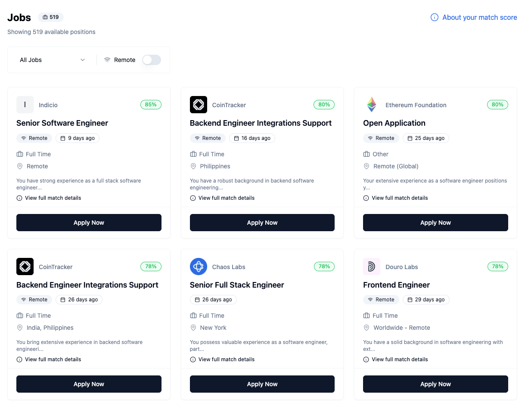Apply Now for Ethereum Foundation Open Application
Image resolution: width=528 pixels, height=406 pixels.
435,223
